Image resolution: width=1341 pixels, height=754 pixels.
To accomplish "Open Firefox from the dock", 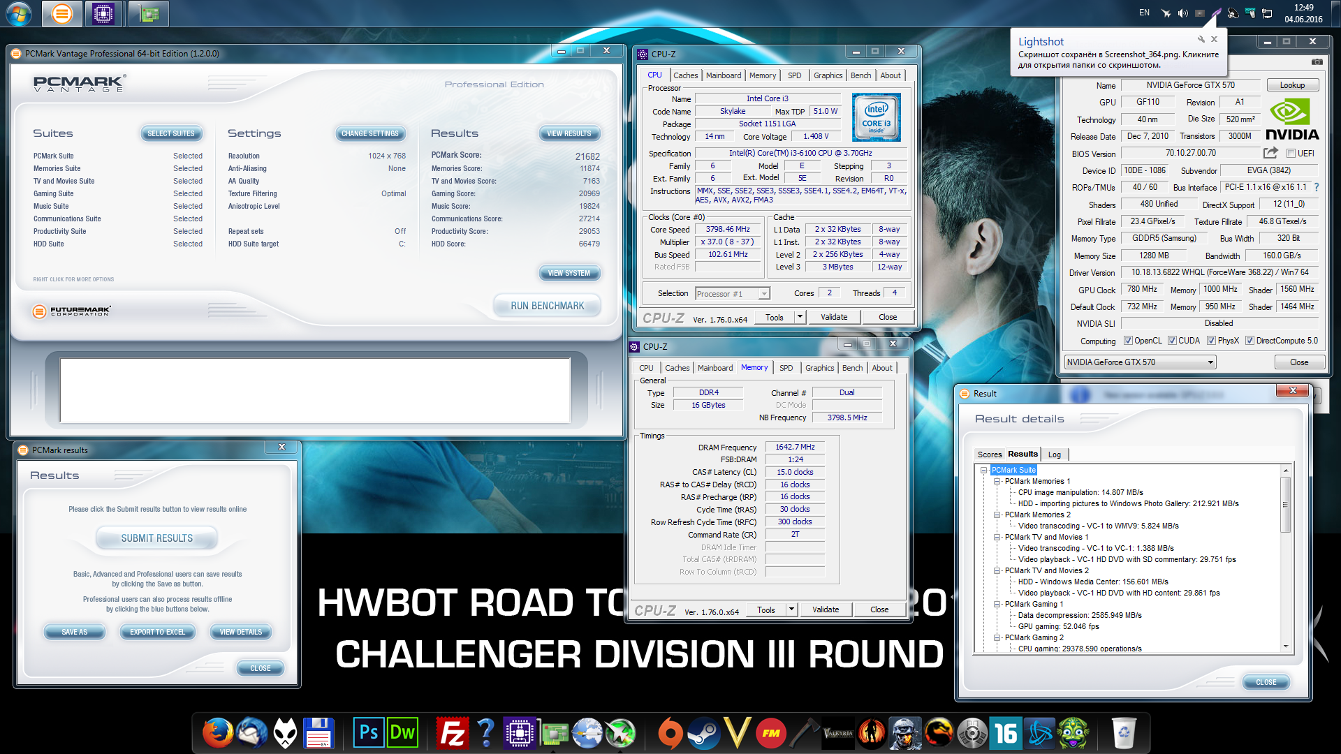I will [x=218, y=733].
